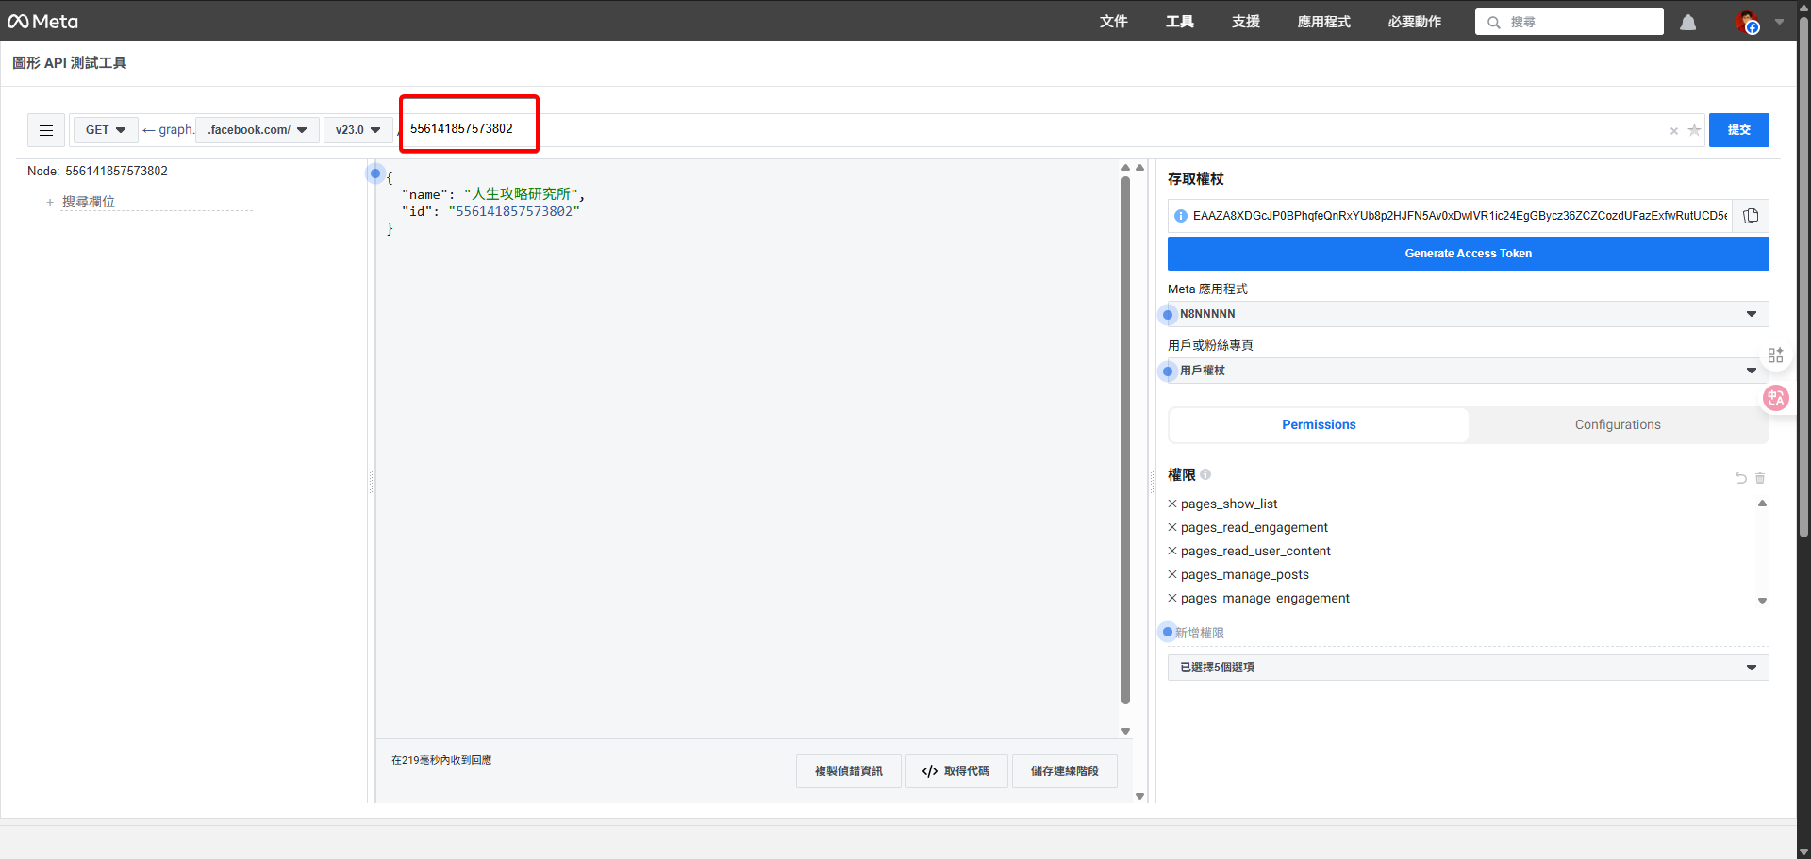Open notifications via the bell icon
Viewport: 1811px width, 859px height.
click(x=1688, y=22)
